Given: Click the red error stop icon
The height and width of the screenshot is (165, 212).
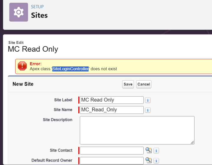Looking at the screenshot, I should click(x=22, y=66).
